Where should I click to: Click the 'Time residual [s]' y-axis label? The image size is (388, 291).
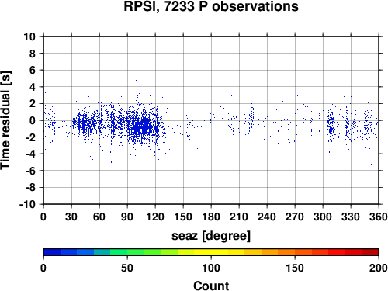point(6,120)
